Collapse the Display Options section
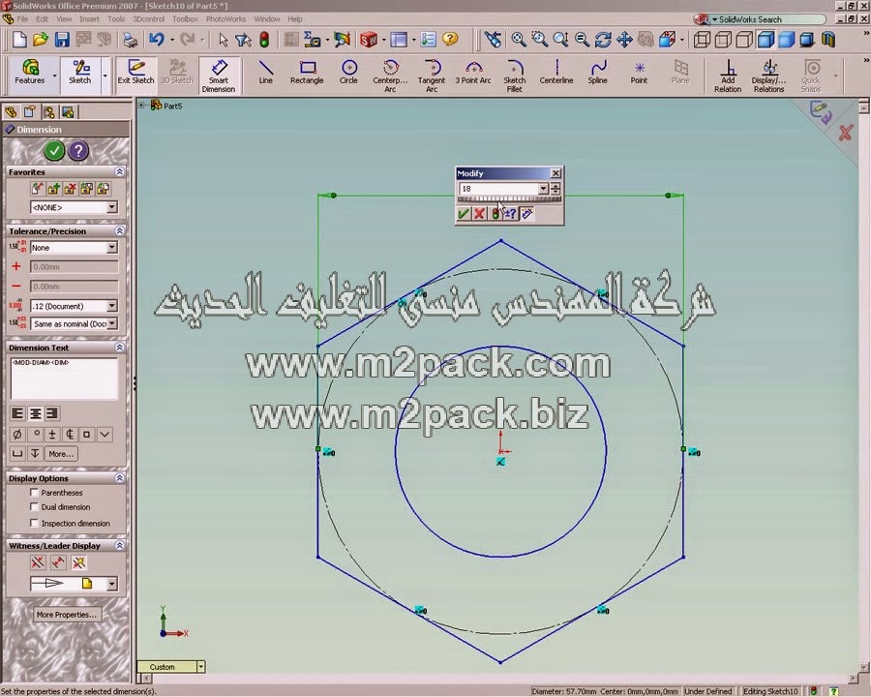Image resolution: width=871 pixels, height=697 pixels. [x=119, y=478]
